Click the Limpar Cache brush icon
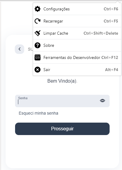This screenshot has height=170, width=122. [x=38, y=33]
